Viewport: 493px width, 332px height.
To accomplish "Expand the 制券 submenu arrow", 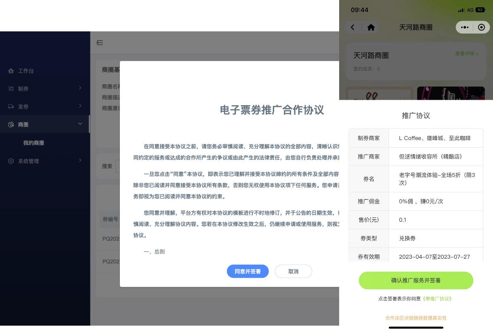I will 80,88.
